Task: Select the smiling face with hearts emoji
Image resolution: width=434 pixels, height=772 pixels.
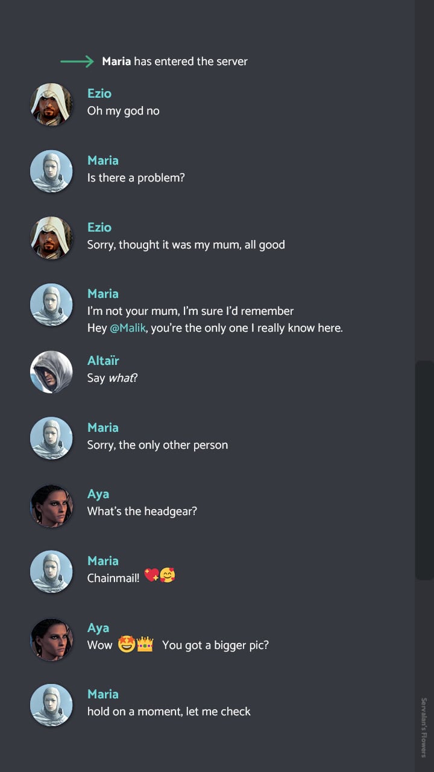Action: click(x=167, y=576)
